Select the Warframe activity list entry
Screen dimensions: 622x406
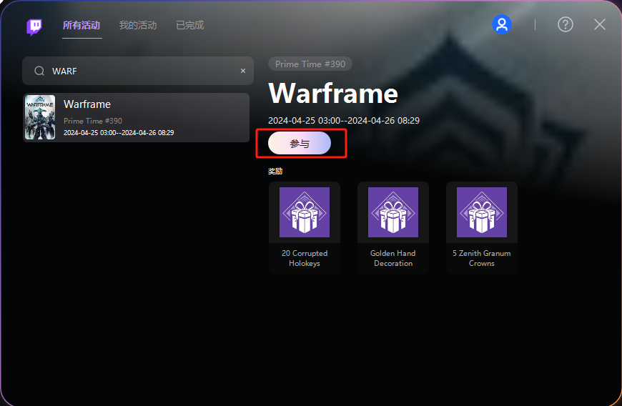tap(136, 117)
